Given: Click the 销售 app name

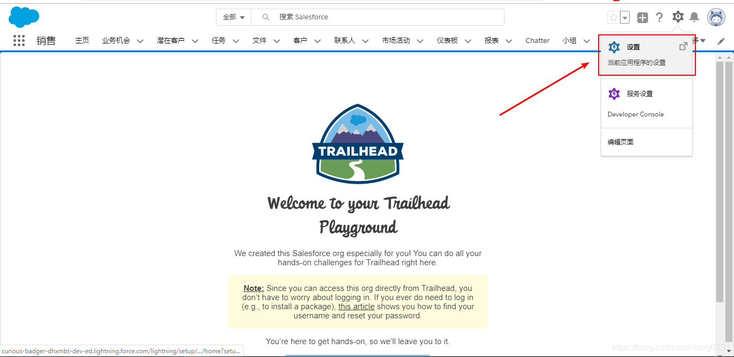Looking at the screenshot, I should click(x=46, y=41).
